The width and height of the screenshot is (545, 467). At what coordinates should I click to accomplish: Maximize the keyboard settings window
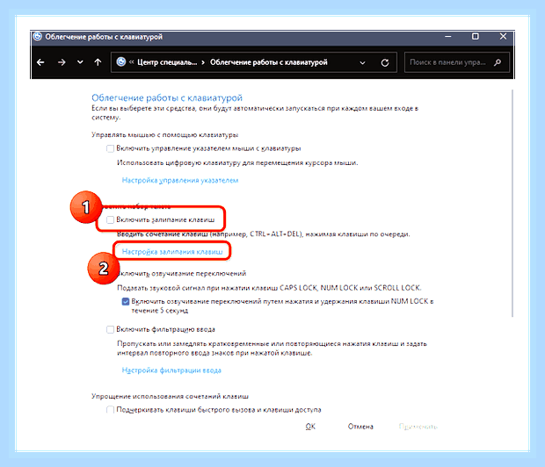[x=476, y=37]
